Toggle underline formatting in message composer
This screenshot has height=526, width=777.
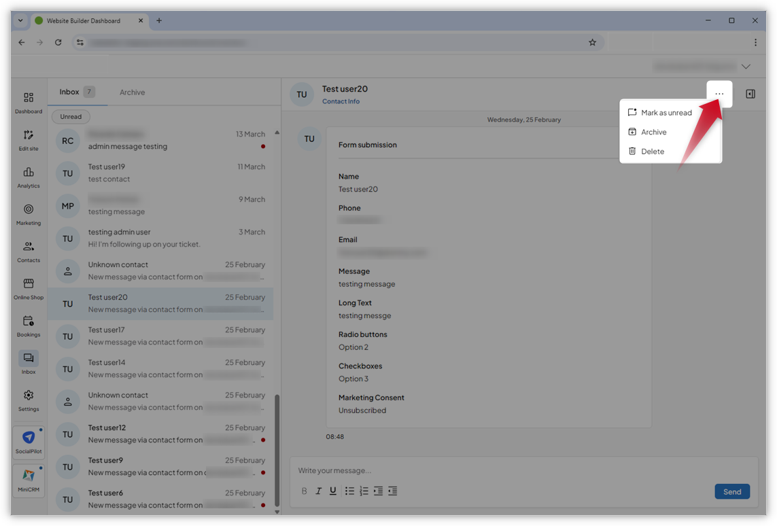pyautogui.click(x=332, y=491)
